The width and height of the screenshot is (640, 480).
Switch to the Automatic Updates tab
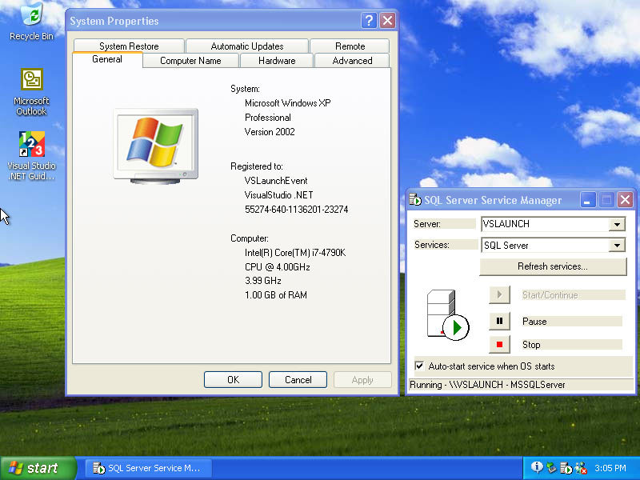(x=247, y=46)
